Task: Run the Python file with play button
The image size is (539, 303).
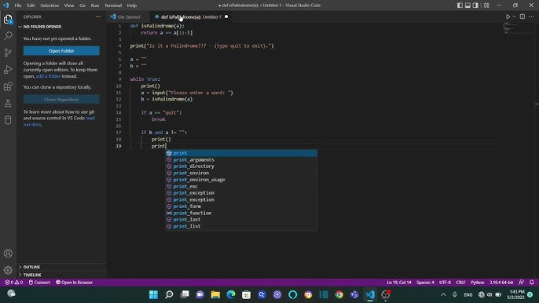Action: coord(508,16)
